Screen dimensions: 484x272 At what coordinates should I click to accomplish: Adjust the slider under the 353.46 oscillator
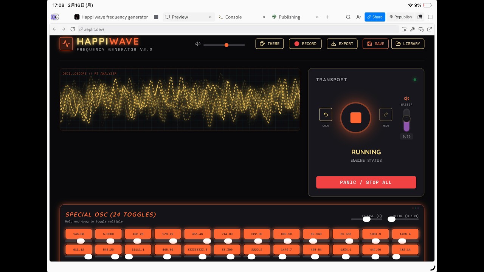point(197,241)
